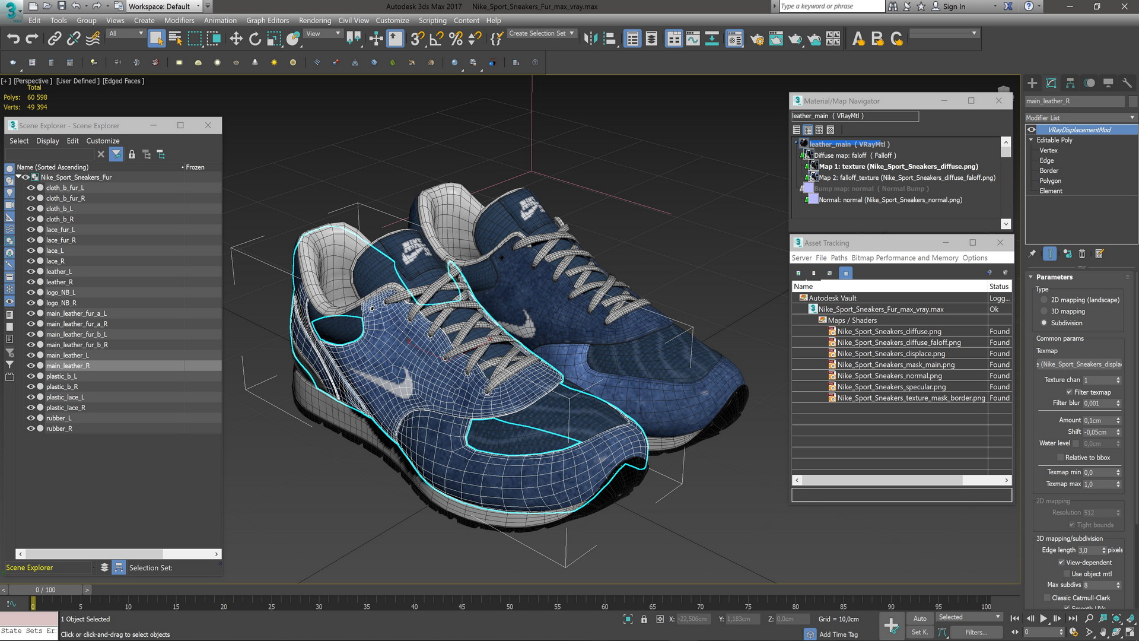This screenshot has height=641, width=1139.
Task: Toggle visibility of rubber_R object
Action: tap(31, 429)
